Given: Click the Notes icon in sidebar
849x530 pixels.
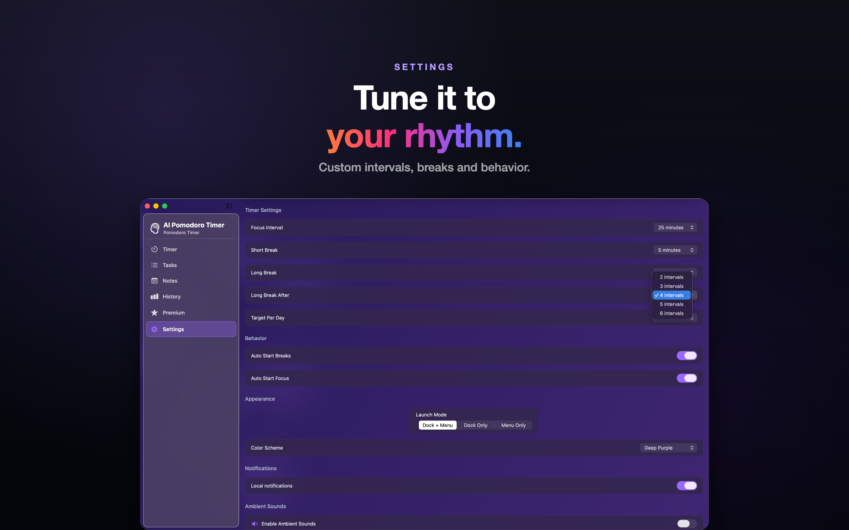Looking at the screenshot, I should pos(154,281).
